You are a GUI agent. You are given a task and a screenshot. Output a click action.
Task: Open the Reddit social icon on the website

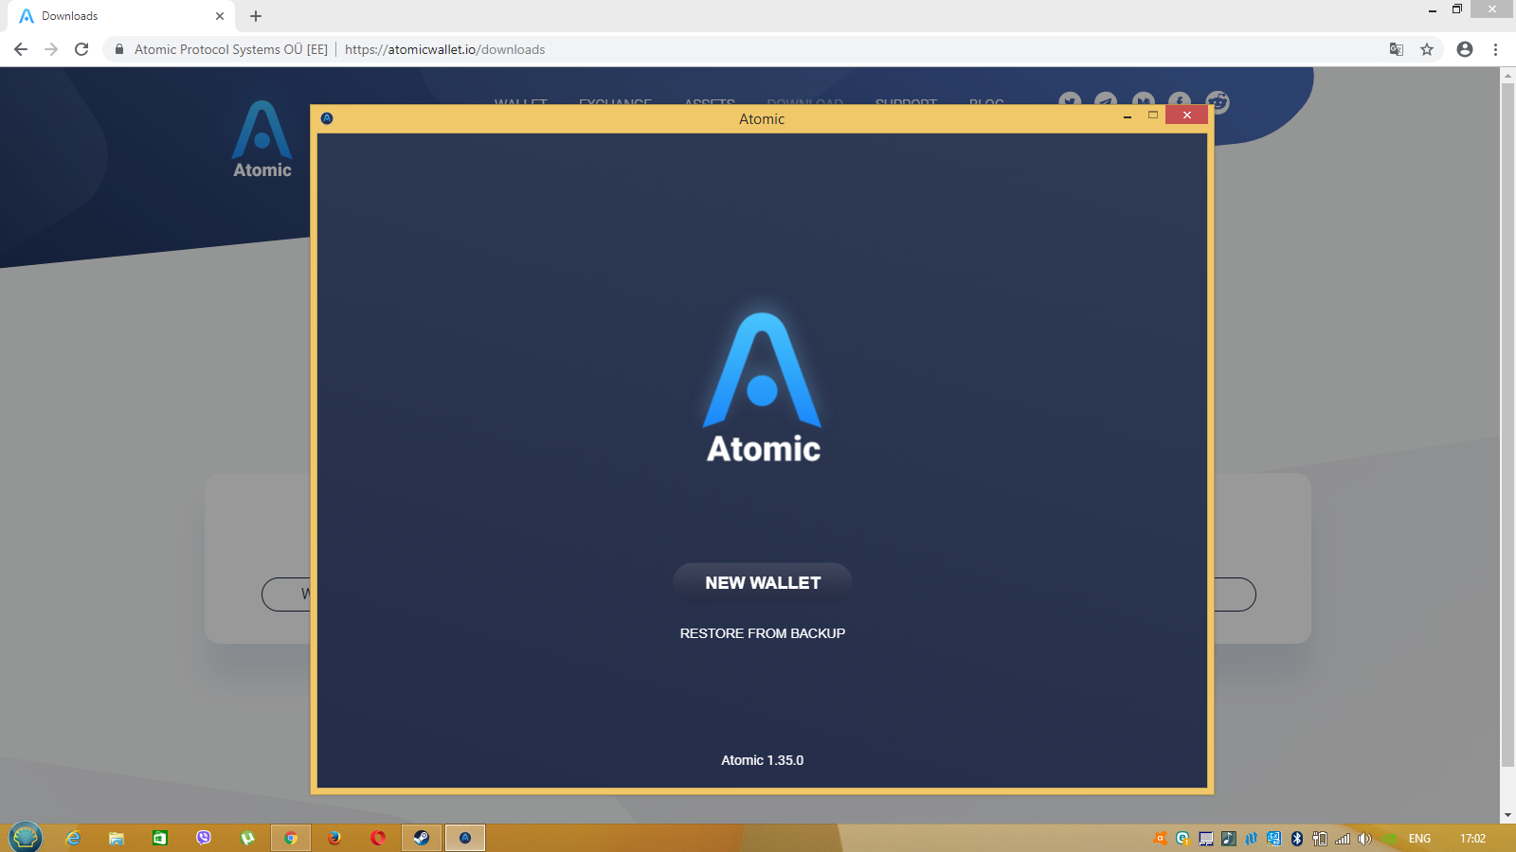point(1218,102)
